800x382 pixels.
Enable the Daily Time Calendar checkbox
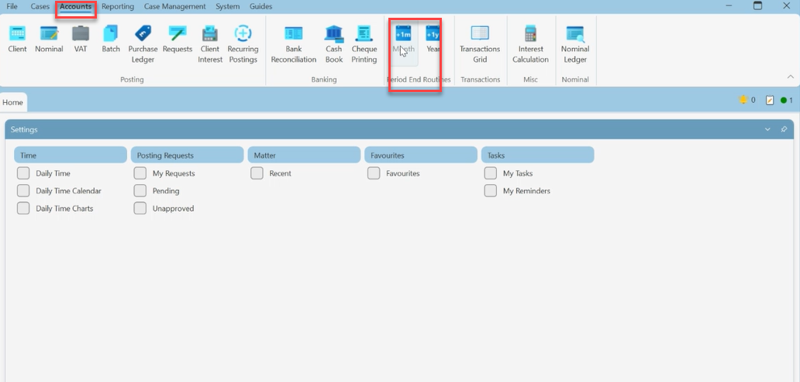(x=23, y=191)
